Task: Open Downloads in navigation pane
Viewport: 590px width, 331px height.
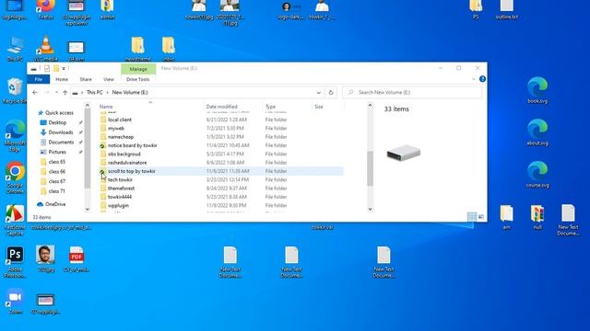Action: [56, 132]
